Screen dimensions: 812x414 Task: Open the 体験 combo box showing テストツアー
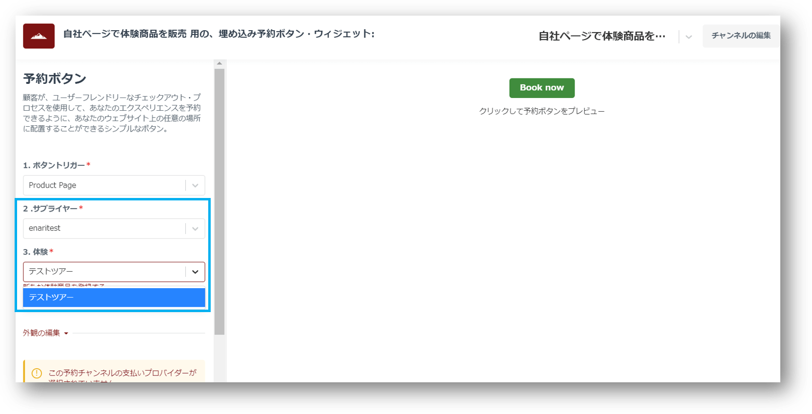[104, 272]
